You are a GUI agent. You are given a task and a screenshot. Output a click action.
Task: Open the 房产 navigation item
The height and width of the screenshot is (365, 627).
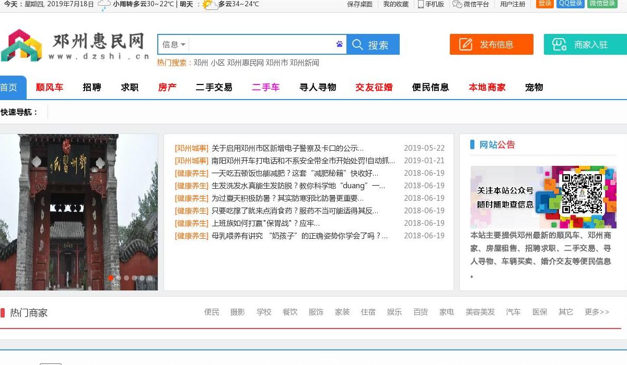[x=167, y=87]
